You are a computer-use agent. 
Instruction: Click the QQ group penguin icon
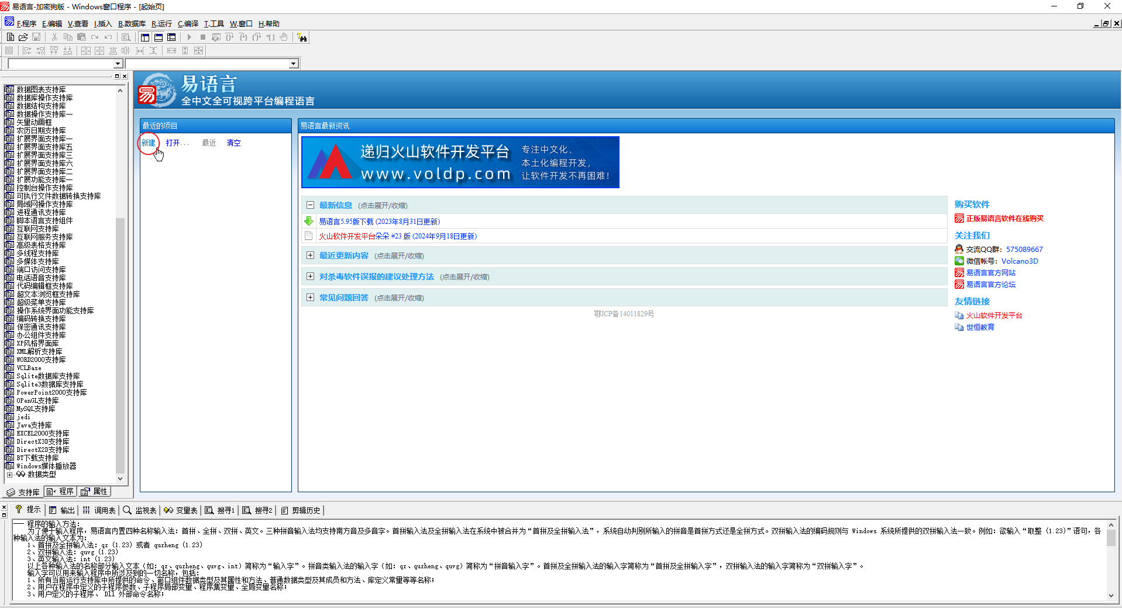959,249
